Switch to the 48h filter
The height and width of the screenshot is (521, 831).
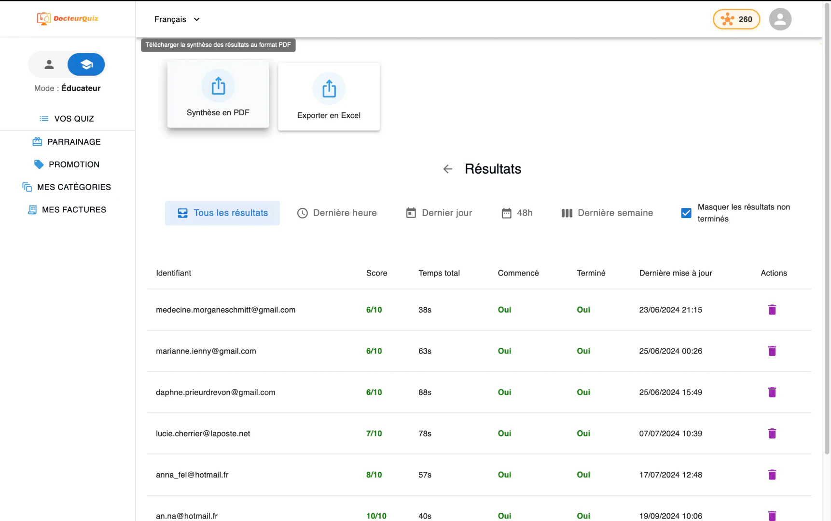[x=517, y=213]
